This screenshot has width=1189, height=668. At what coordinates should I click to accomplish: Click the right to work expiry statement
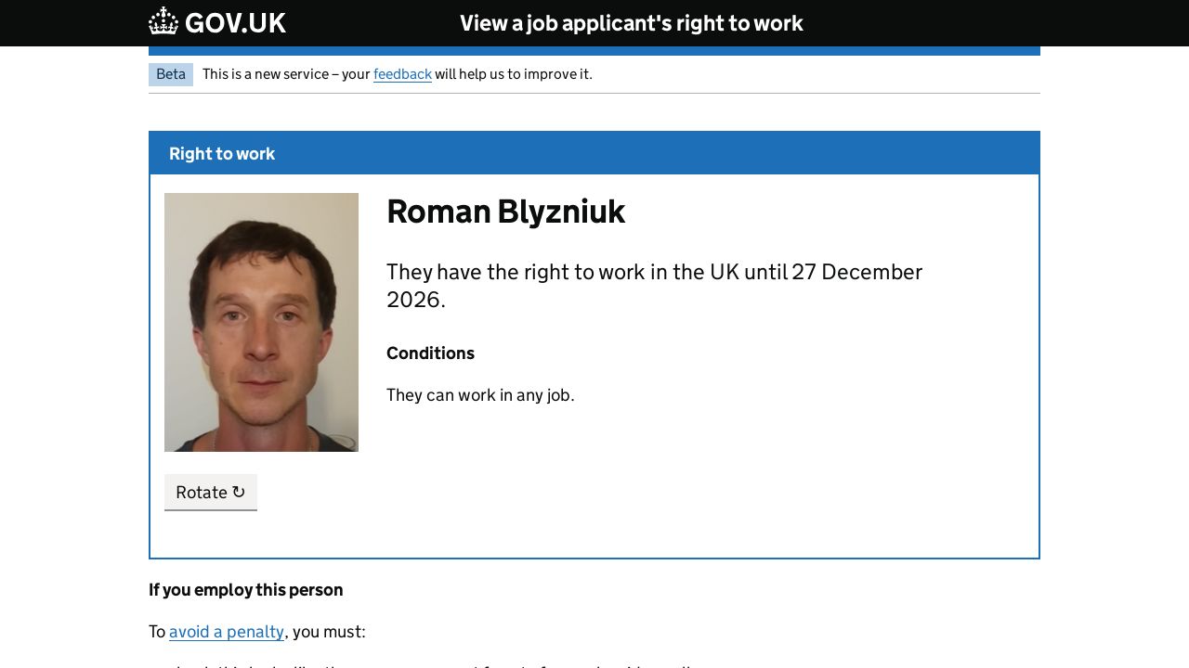click(654, 273)
